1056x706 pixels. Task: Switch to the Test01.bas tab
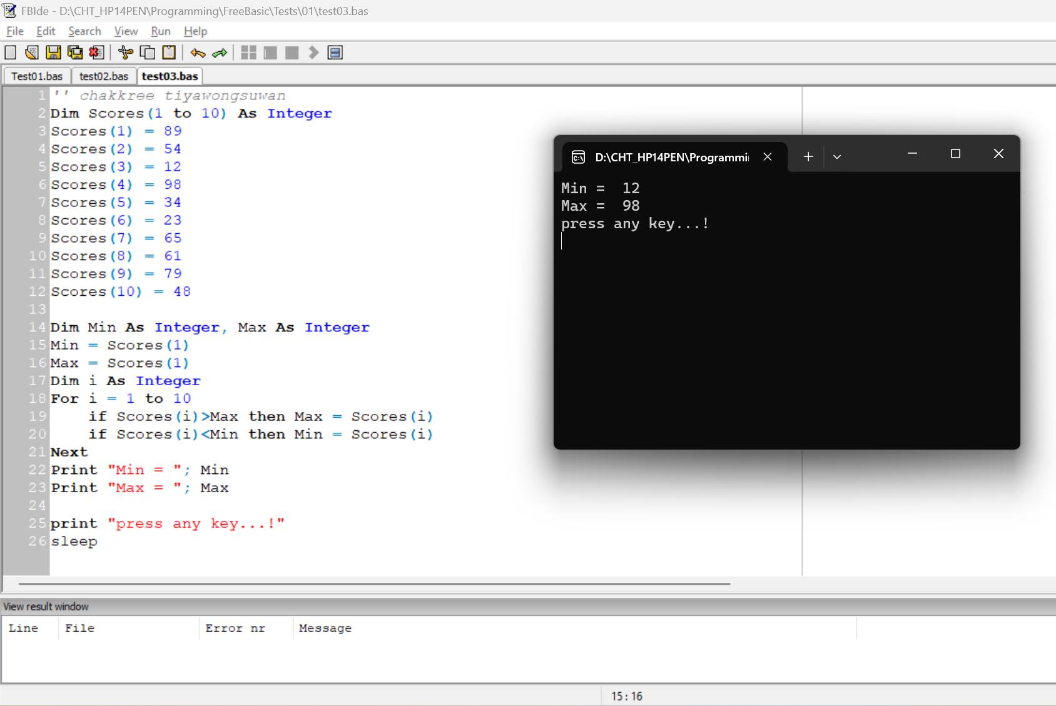(37, 76)
